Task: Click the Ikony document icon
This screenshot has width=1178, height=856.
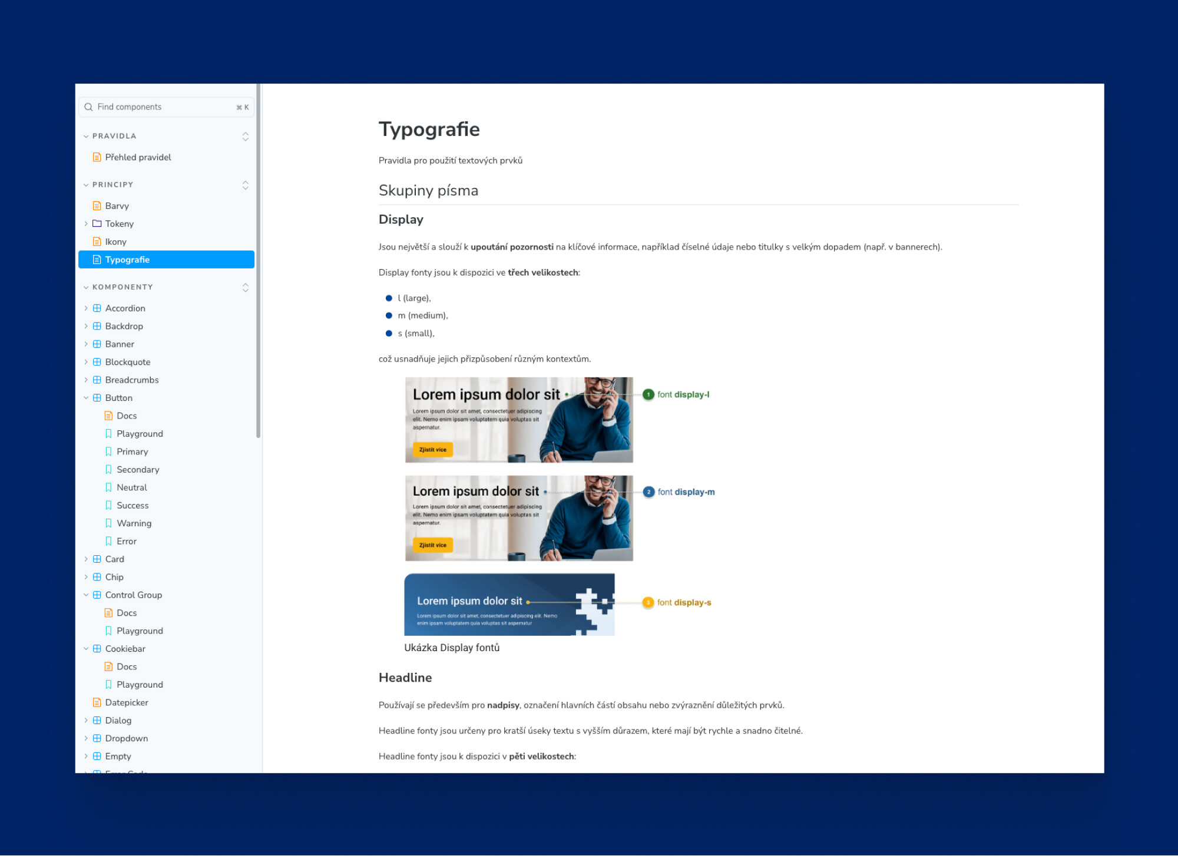Action: 97,242
